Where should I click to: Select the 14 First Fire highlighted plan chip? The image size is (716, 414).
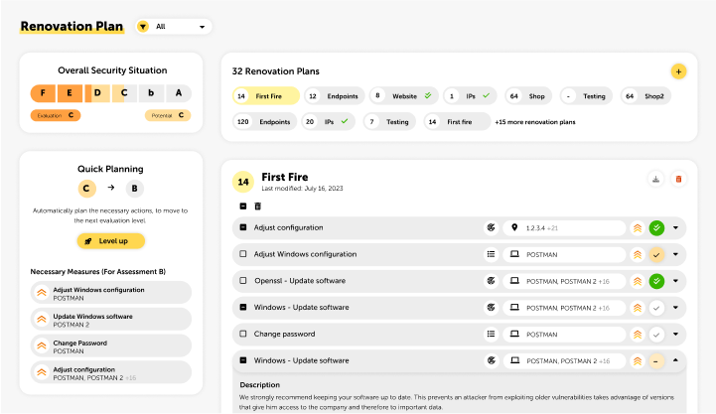266,96
